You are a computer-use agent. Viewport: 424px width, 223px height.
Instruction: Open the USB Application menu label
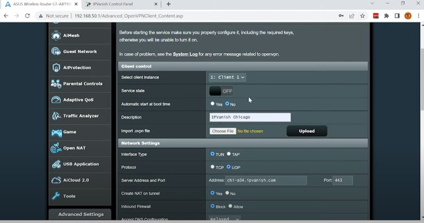(x=81, y=164)
